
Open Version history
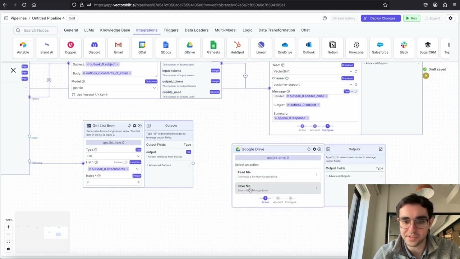click(x=344, y=18)
